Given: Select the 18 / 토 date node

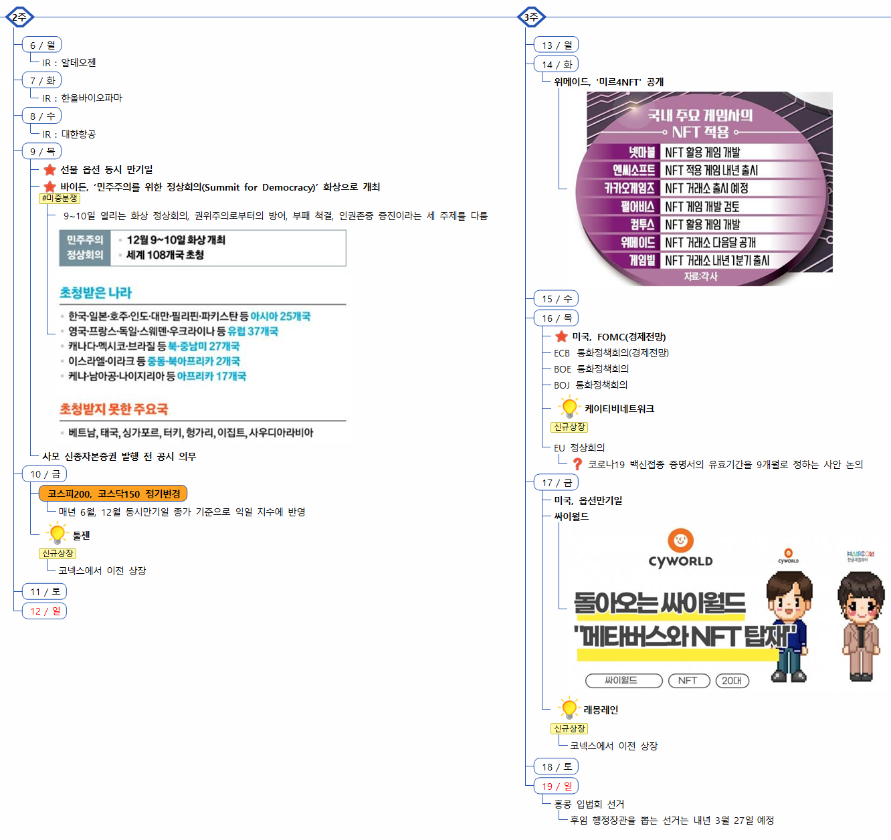Looking at the screenshot, I should 557,766.
